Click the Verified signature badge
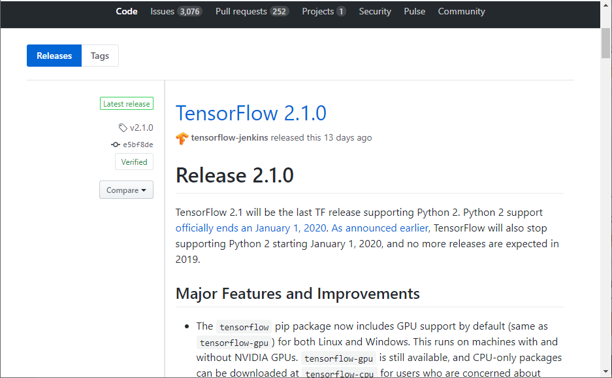The width and height of the screenshot is (612, 378). pyautogui.click(x=134, y=162)
